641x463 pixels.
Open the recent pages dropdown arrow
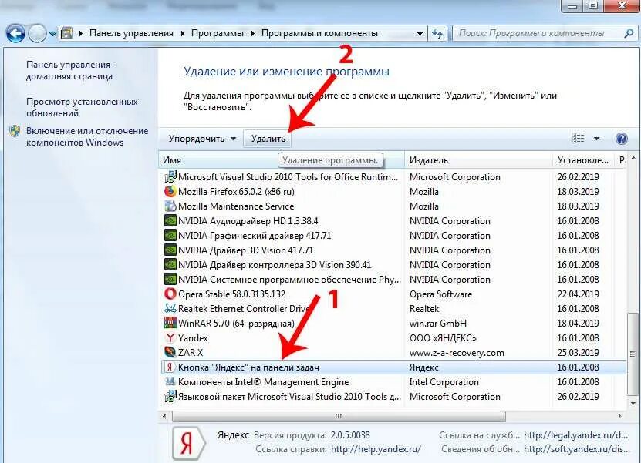point(52,34)
